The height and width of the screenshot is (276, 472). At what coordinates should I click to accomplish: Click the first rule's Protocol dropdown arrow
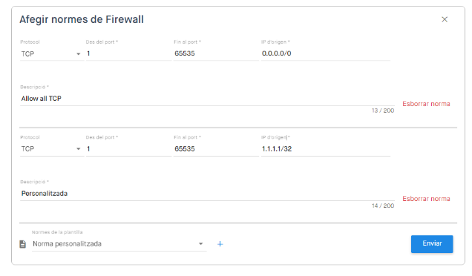78,54
